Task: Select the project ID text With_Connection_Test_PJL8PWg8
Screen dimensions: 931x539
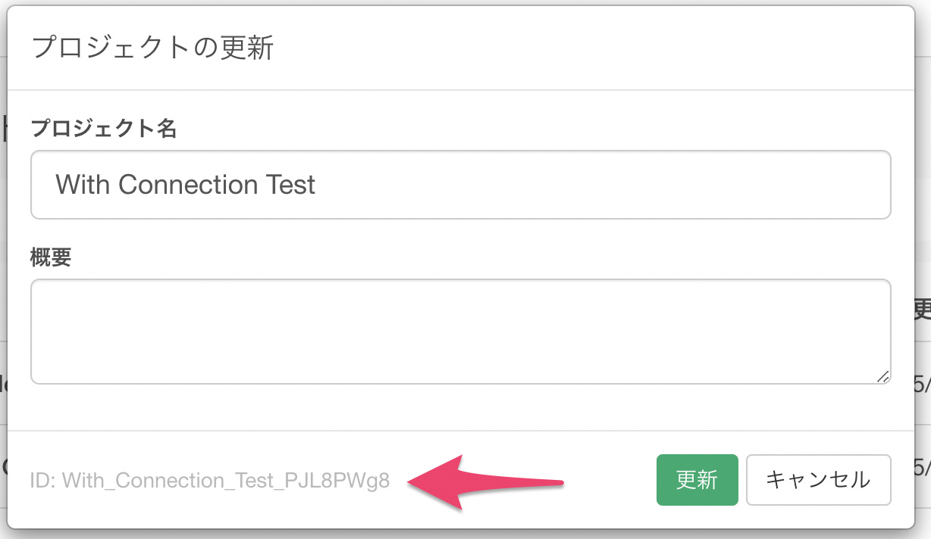Action: (226, 481)
